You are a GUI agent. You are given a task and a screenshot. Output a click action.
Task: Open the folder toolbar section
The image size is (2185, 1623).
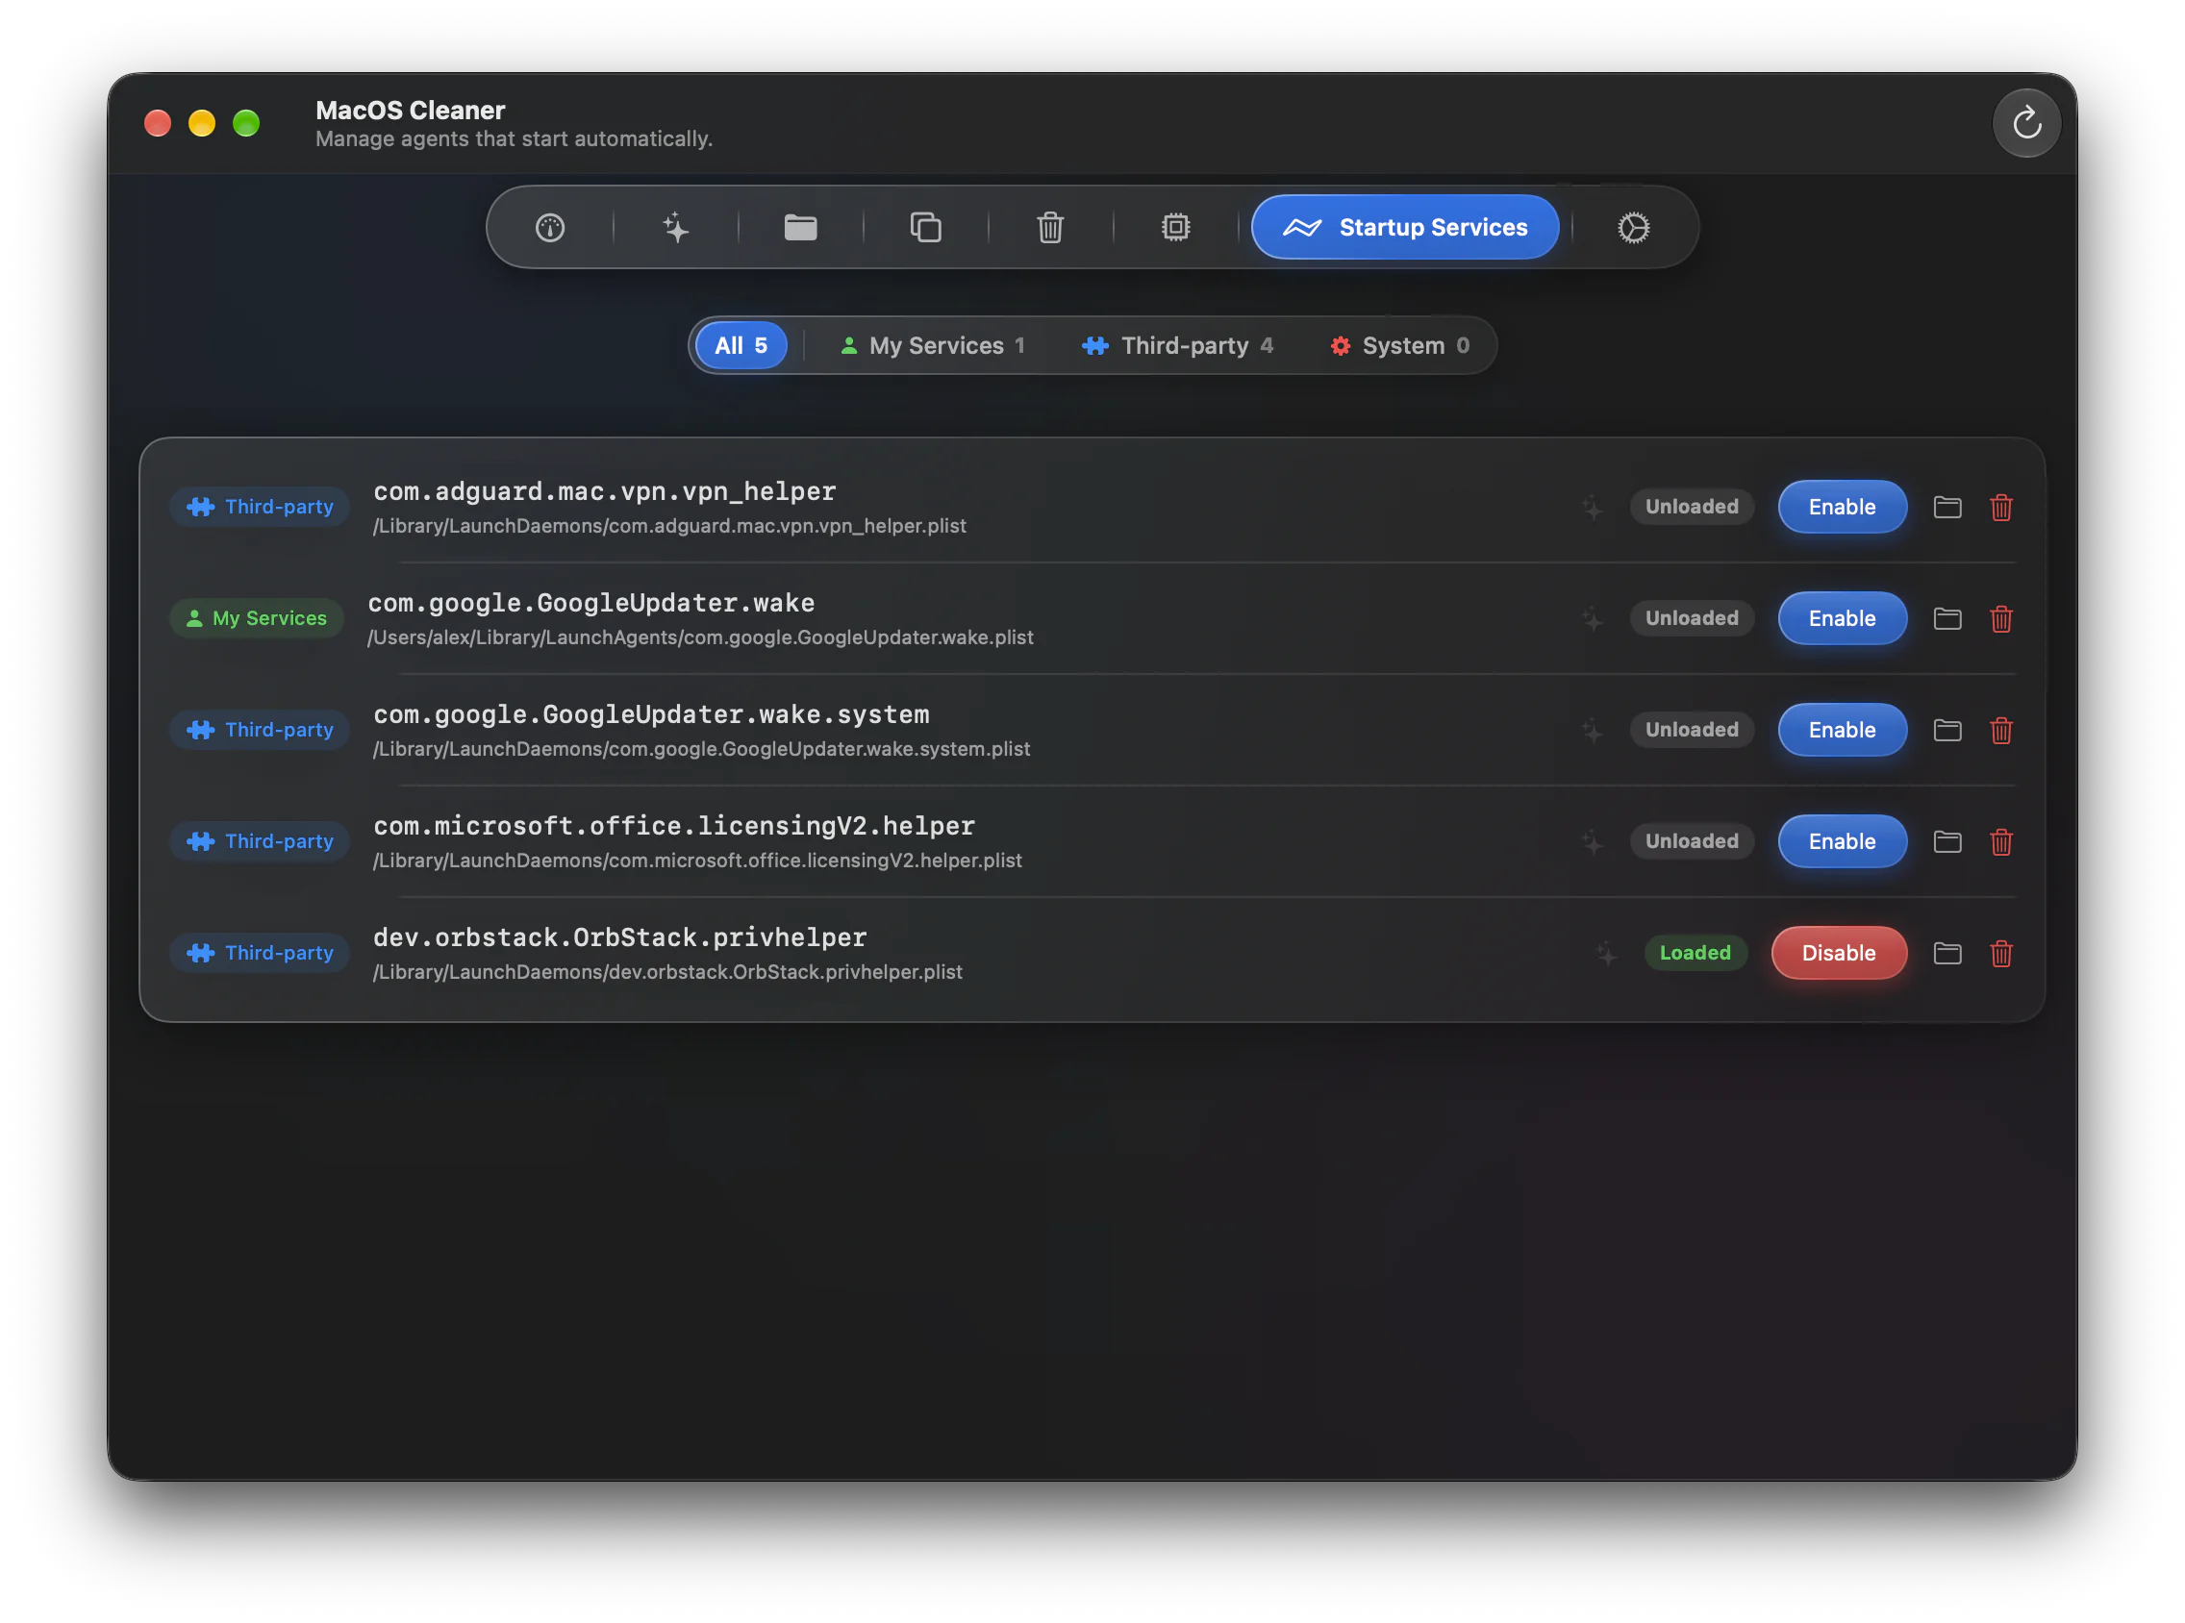[x=801, y=228]
